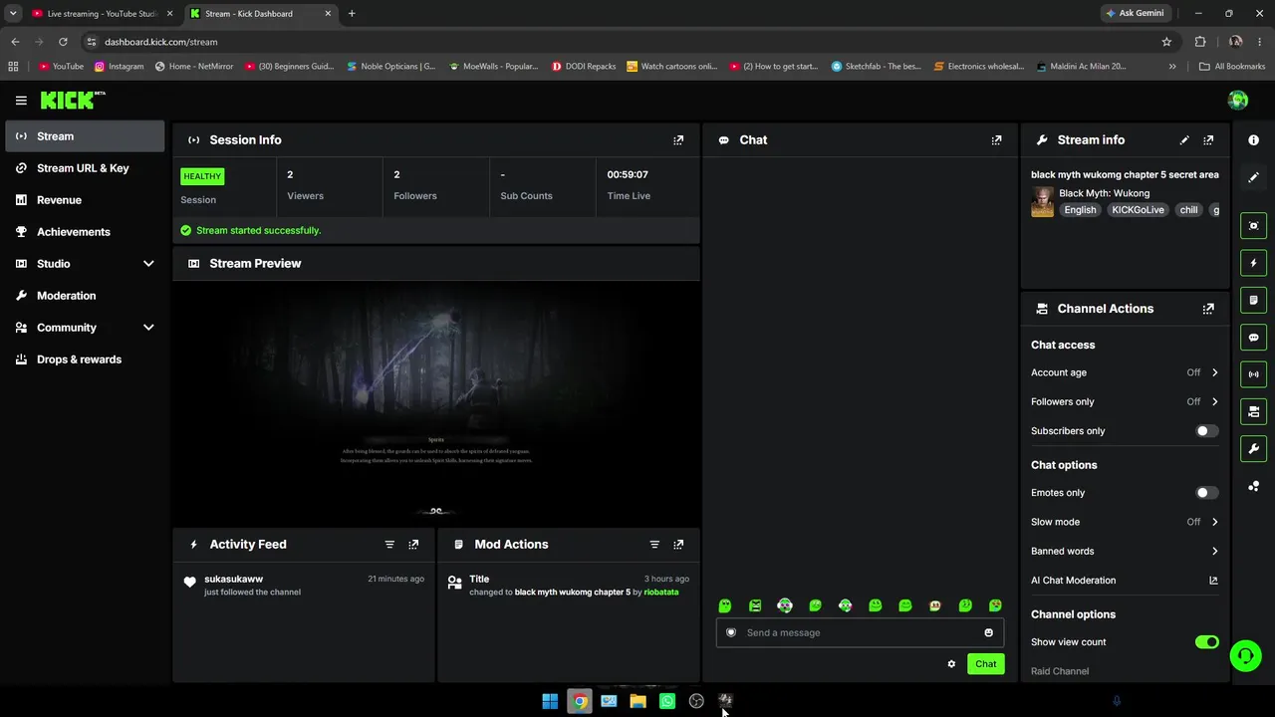Open Followers only options
This screenshot has width=1275, height=717.
(x=1125, y=401)
